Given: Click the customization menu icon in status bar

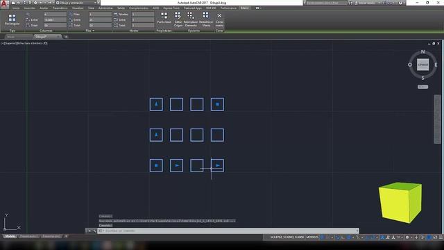Looking at the screenshot, I should (441, 237).
